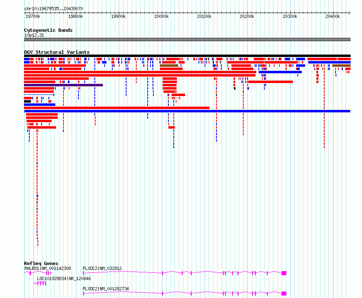The height and width of the screenshot is (298, 362).
Task: Click the LOC101928834 gene glyph
Action: (40, 283)
